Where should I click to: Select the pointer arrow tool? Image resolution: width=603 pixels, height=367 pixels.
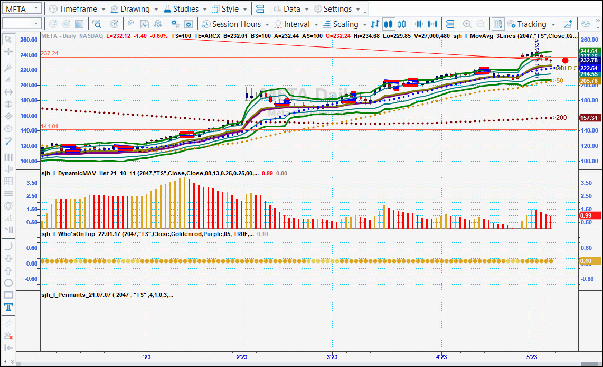[x=8, y=40]
